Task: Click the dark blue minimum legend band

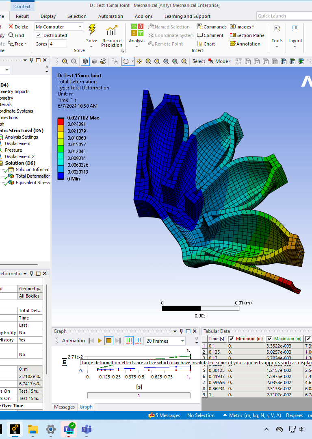Action: pyautogui.click(x=61, y=176)
